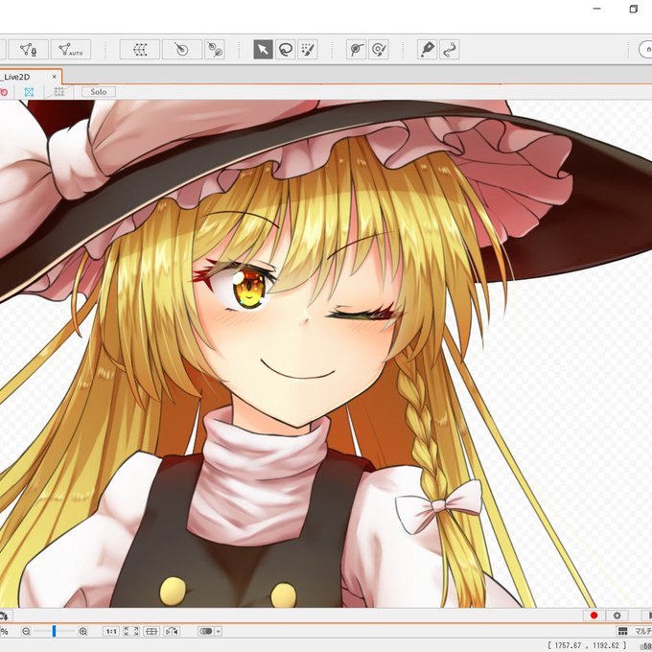Toggle the blue bounding box display icon
Screen dimensions: 652x652
[x=29, y=92]
